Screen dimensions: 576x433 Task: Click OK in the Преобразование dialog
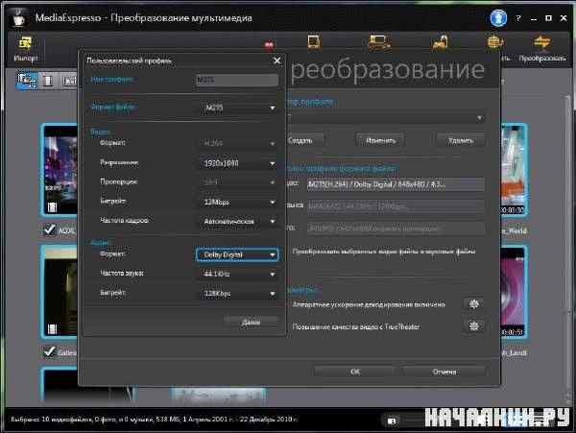(355, 372)
